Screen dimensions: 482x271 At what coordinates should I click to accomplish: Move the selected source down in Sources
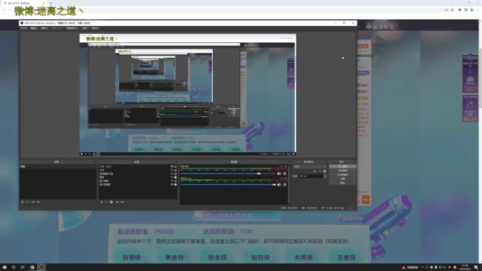point(122,202)
